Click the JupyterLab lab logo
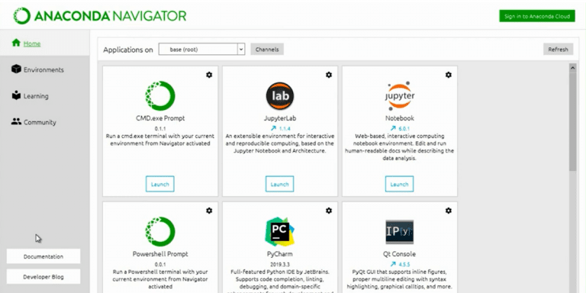 click(280, 96)
